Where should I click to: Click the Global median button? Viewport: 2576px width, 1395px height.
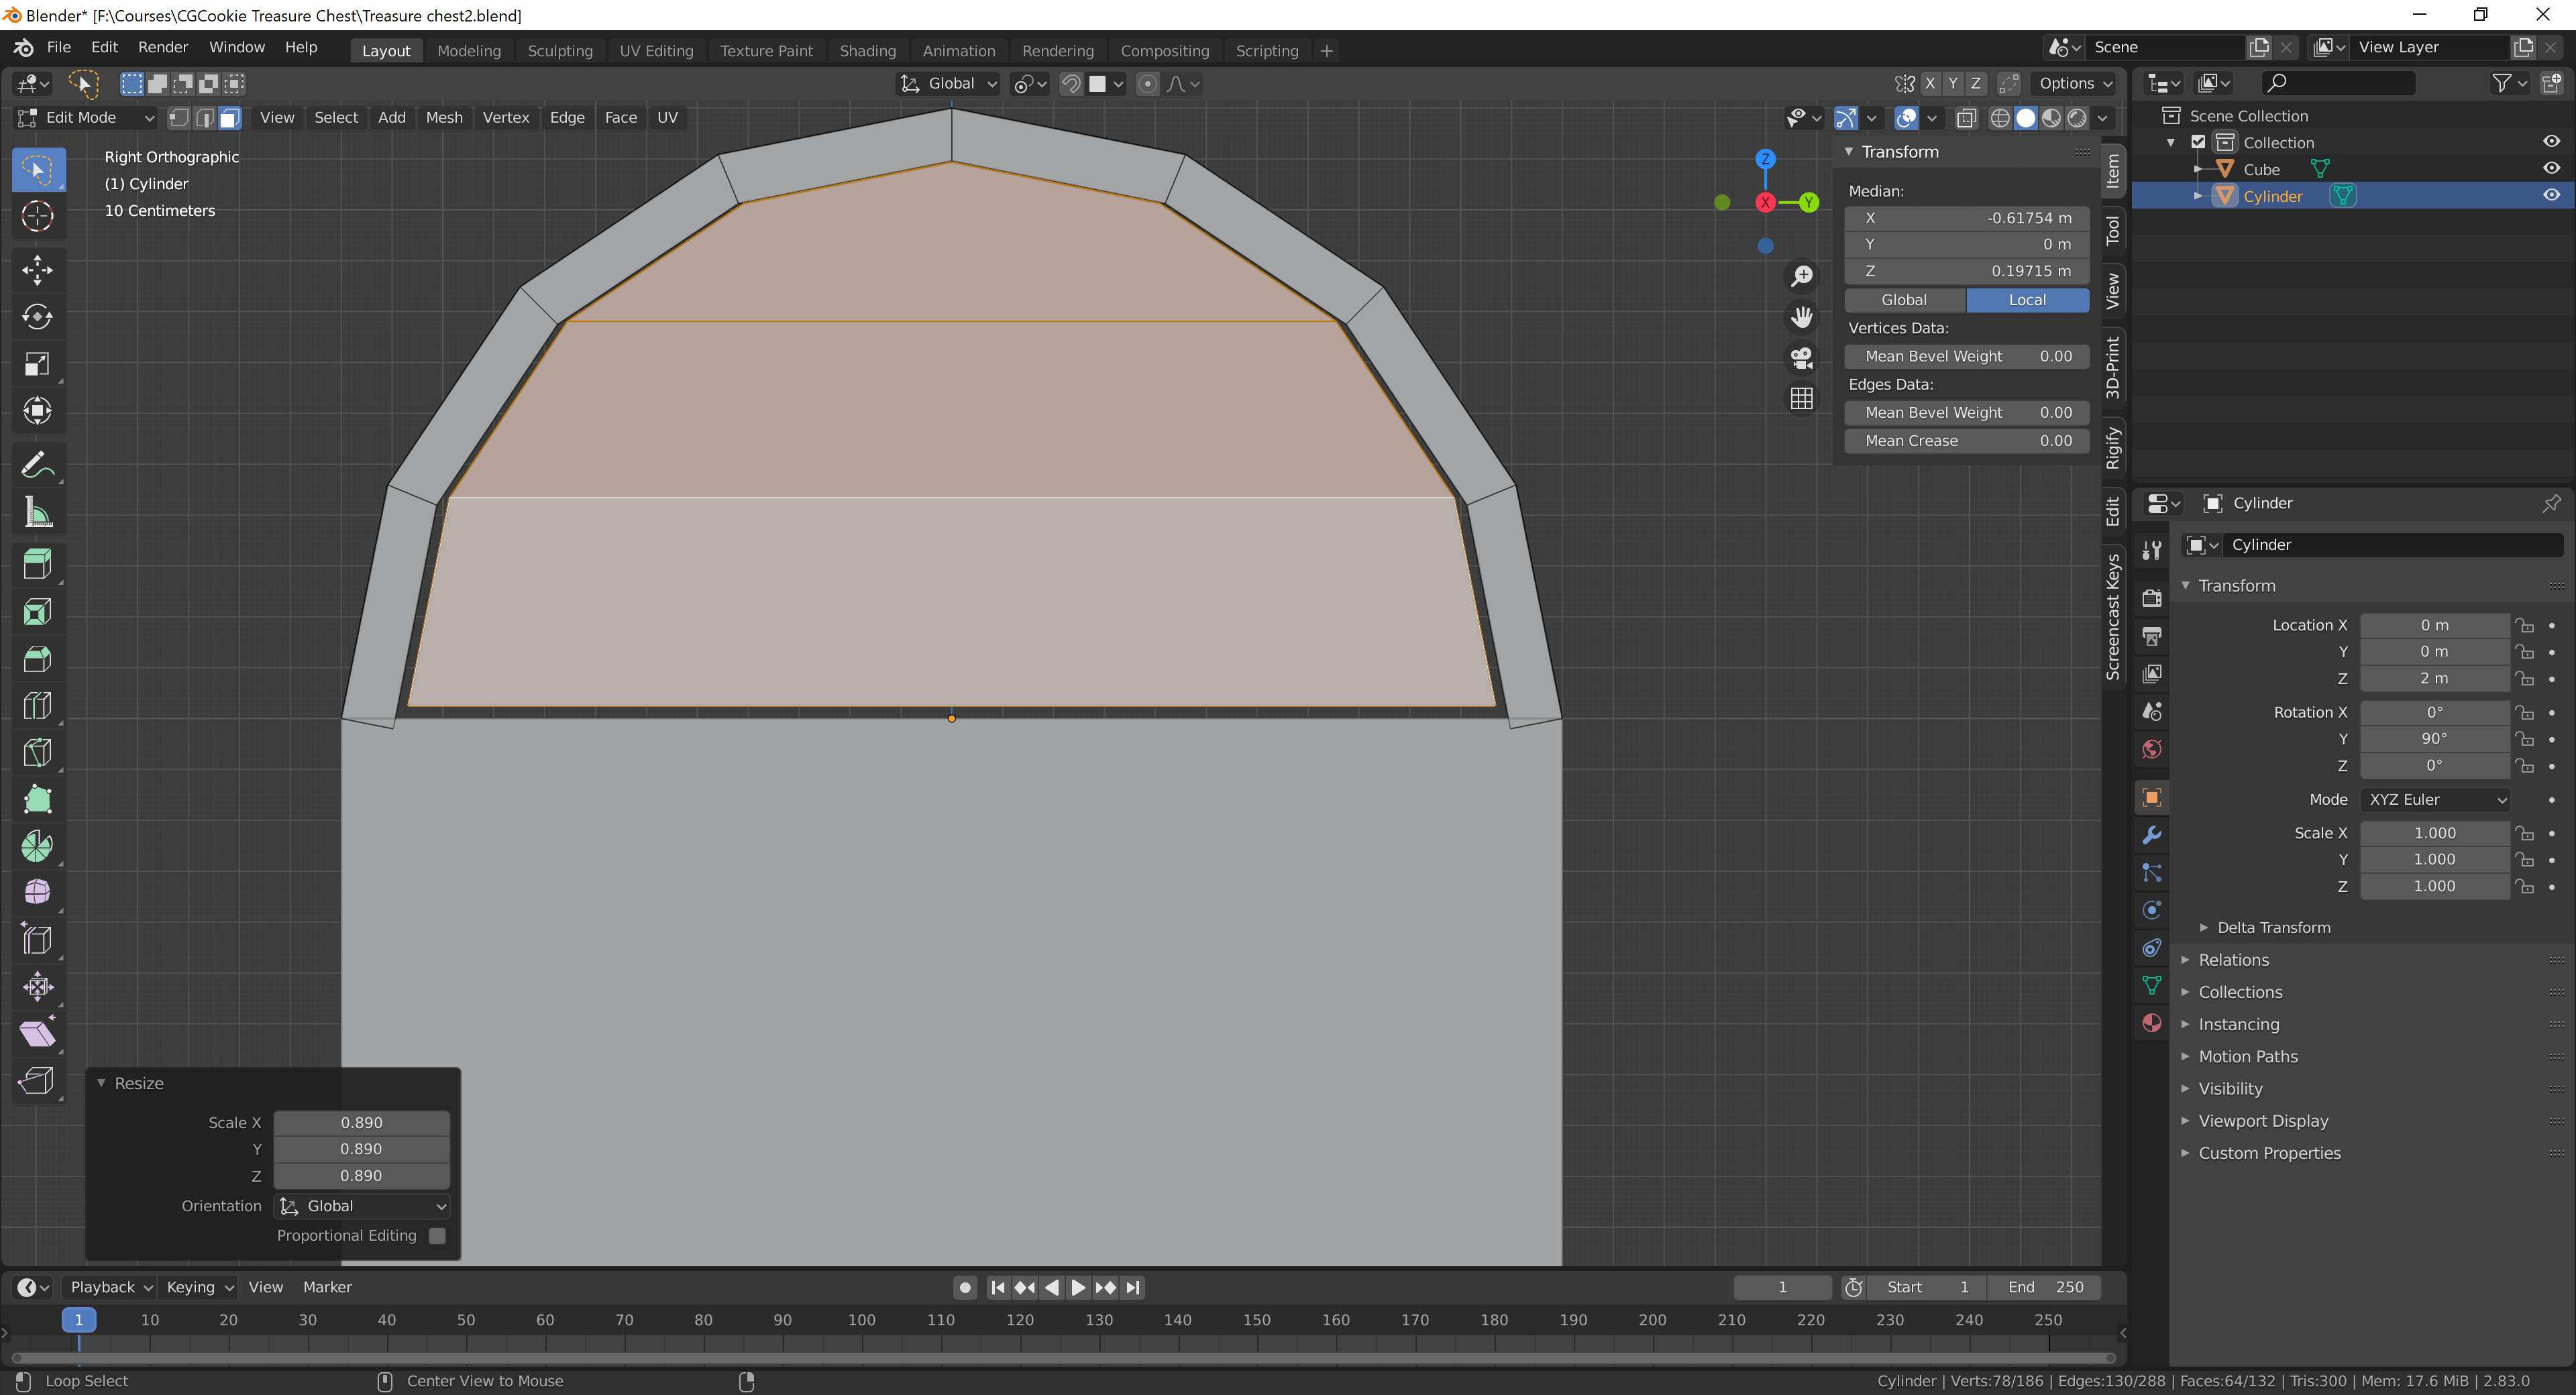pyautogui.click(x=1904, y=300)
